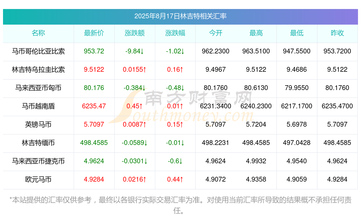Click low value 4.9059
The width and height of the screenshot is (361, 220).
pyautogui.click(x=297, y=179)
